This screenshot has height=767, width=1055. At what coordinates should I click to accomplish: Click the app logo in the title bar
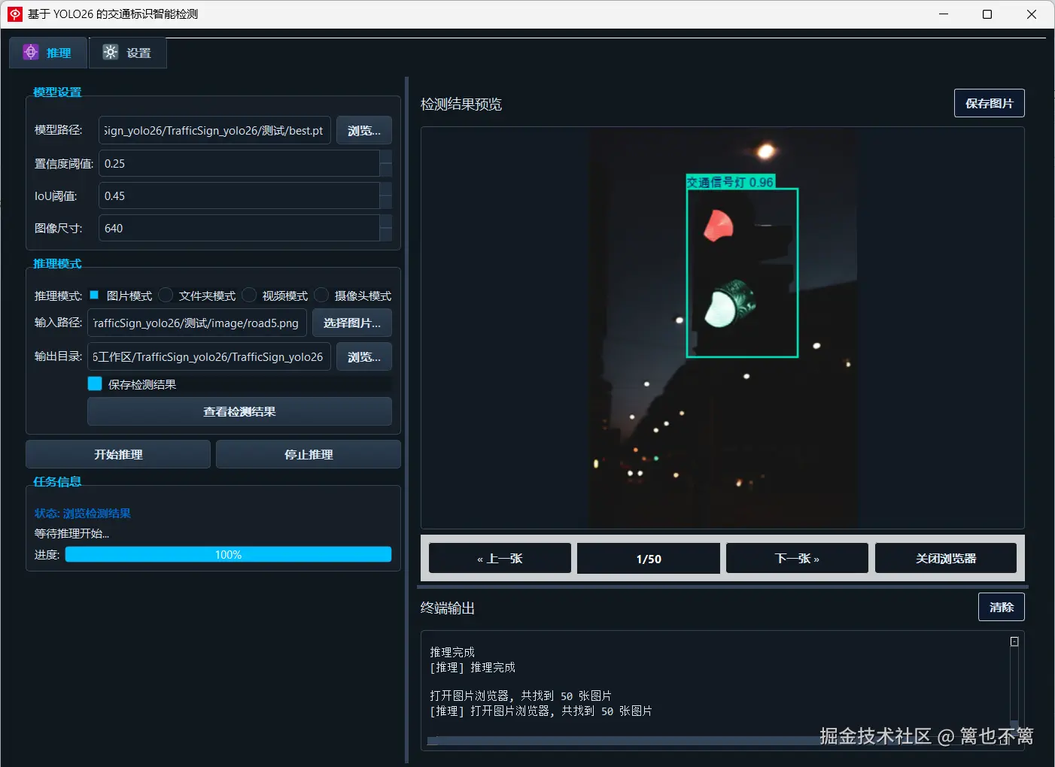[x=14, y=14]
